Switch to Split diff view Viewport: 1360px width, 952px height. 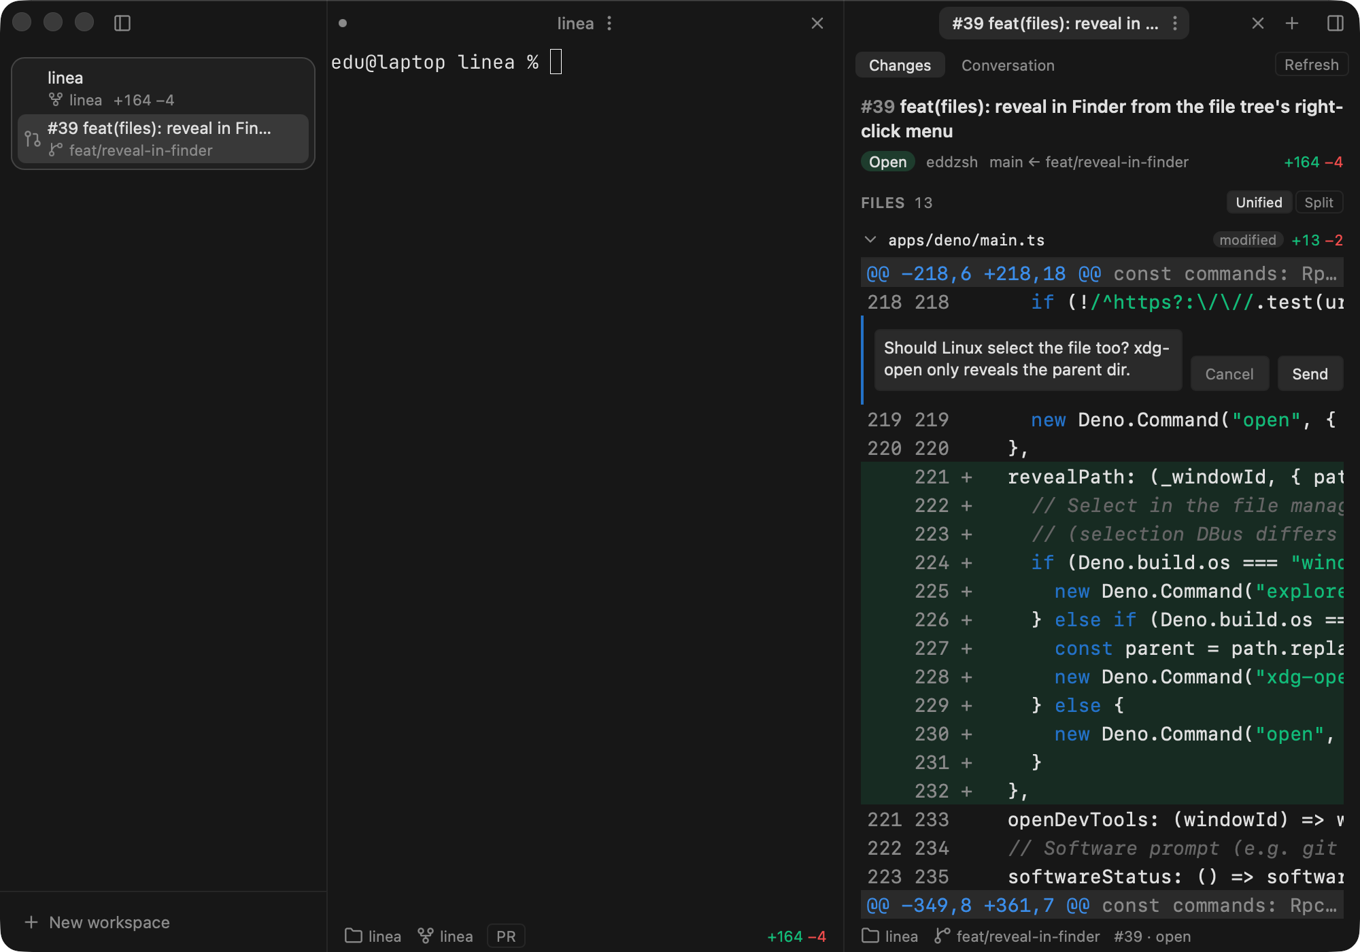tap(1319, 202)
